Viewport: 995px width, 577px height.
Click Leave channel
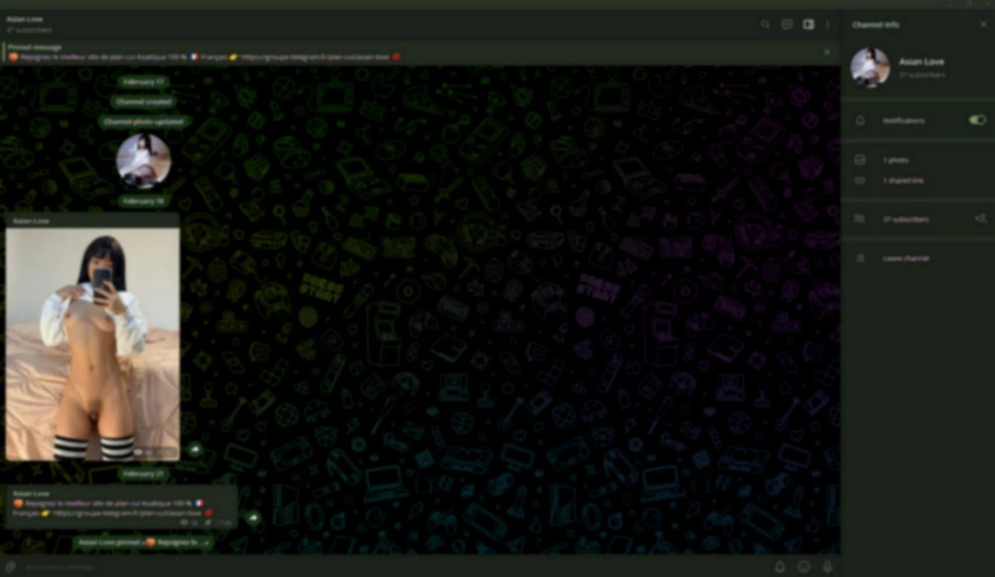tap(906, 259)
